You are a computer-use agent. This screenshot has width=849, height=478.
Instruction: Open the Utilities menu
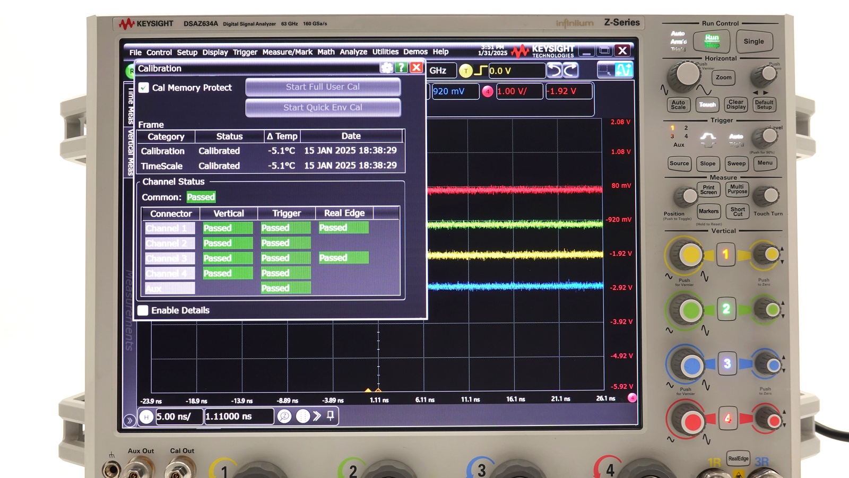point(385,52)
